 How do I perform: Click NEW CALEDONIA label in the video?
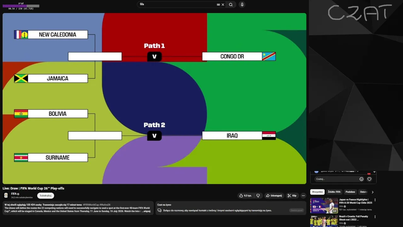(58, 35)
